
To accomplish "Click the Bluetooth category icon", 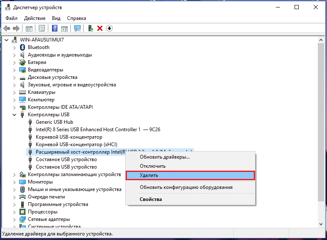I will (x=22, y=47).
